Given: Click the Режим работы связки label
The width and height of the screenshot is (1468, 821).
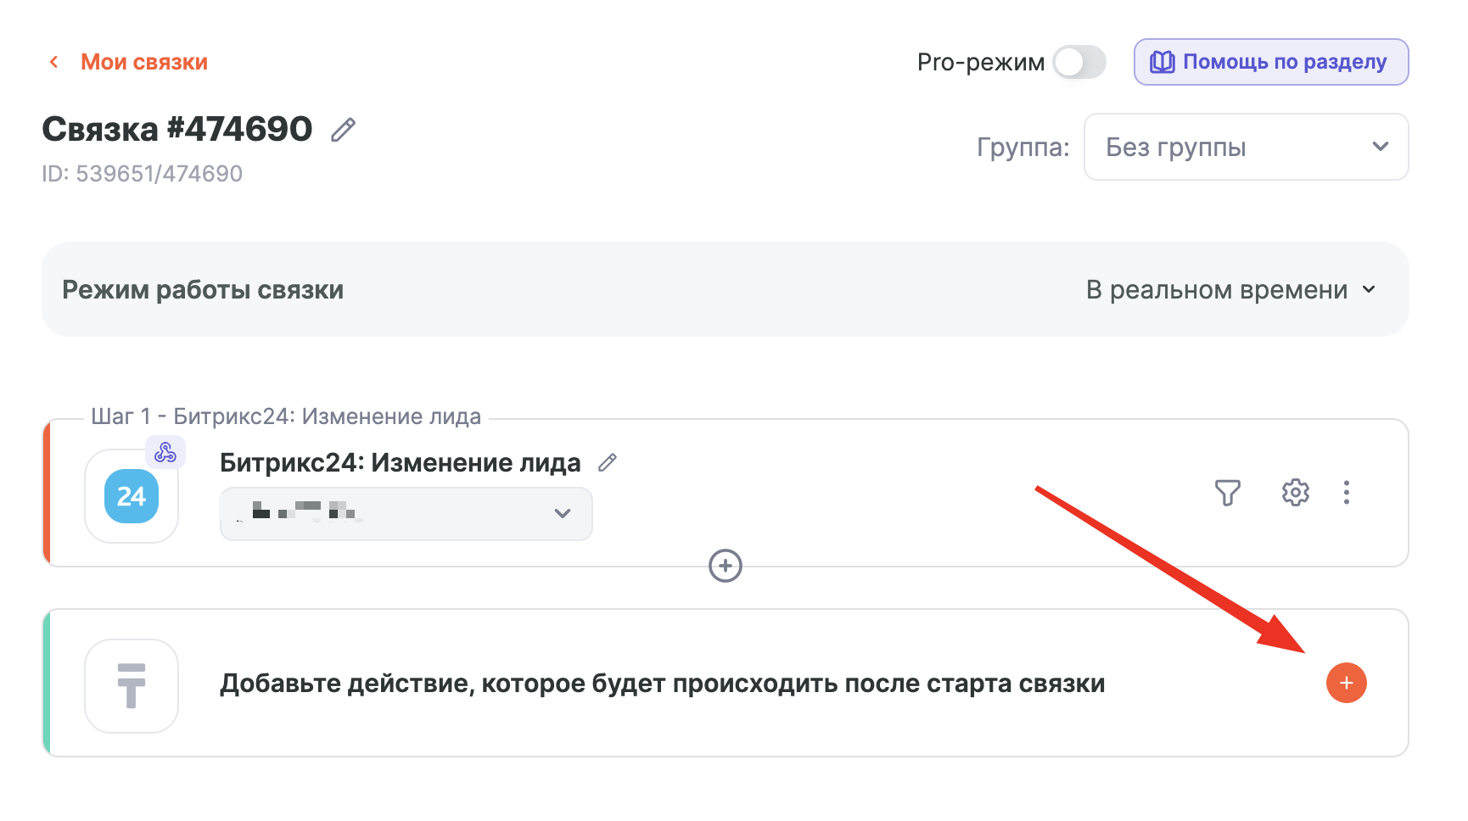Looking at the screenshot, I should click(203, 290).
